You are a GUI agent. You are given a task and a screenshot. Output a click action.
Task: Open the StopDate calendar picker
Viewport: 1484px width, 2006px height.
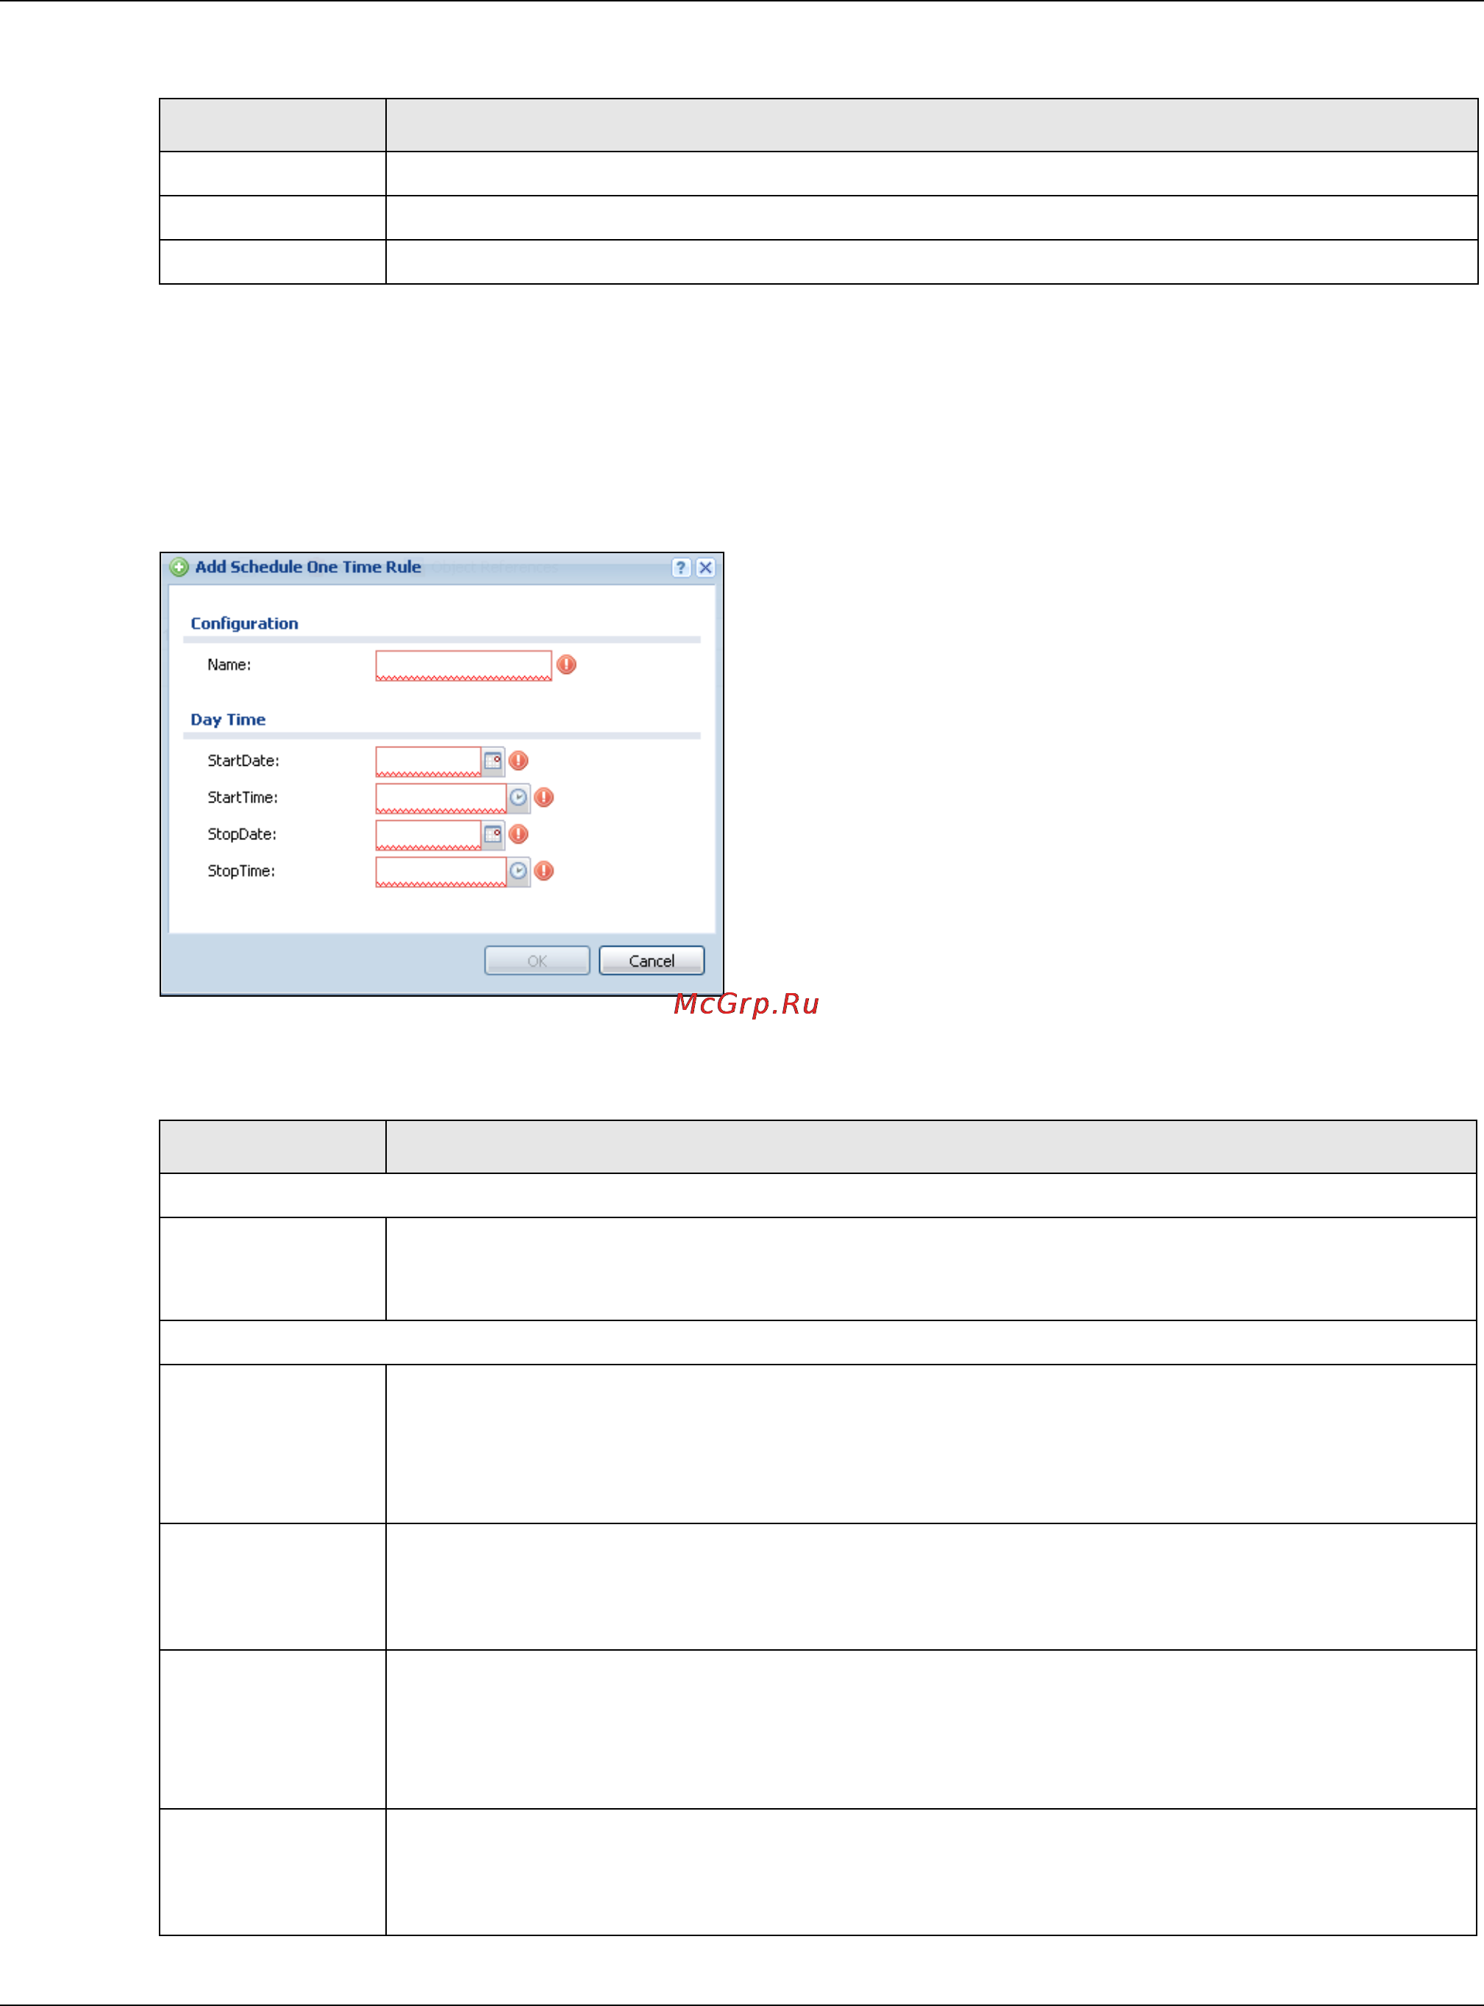pyautogui.click(x=492, y=835)
